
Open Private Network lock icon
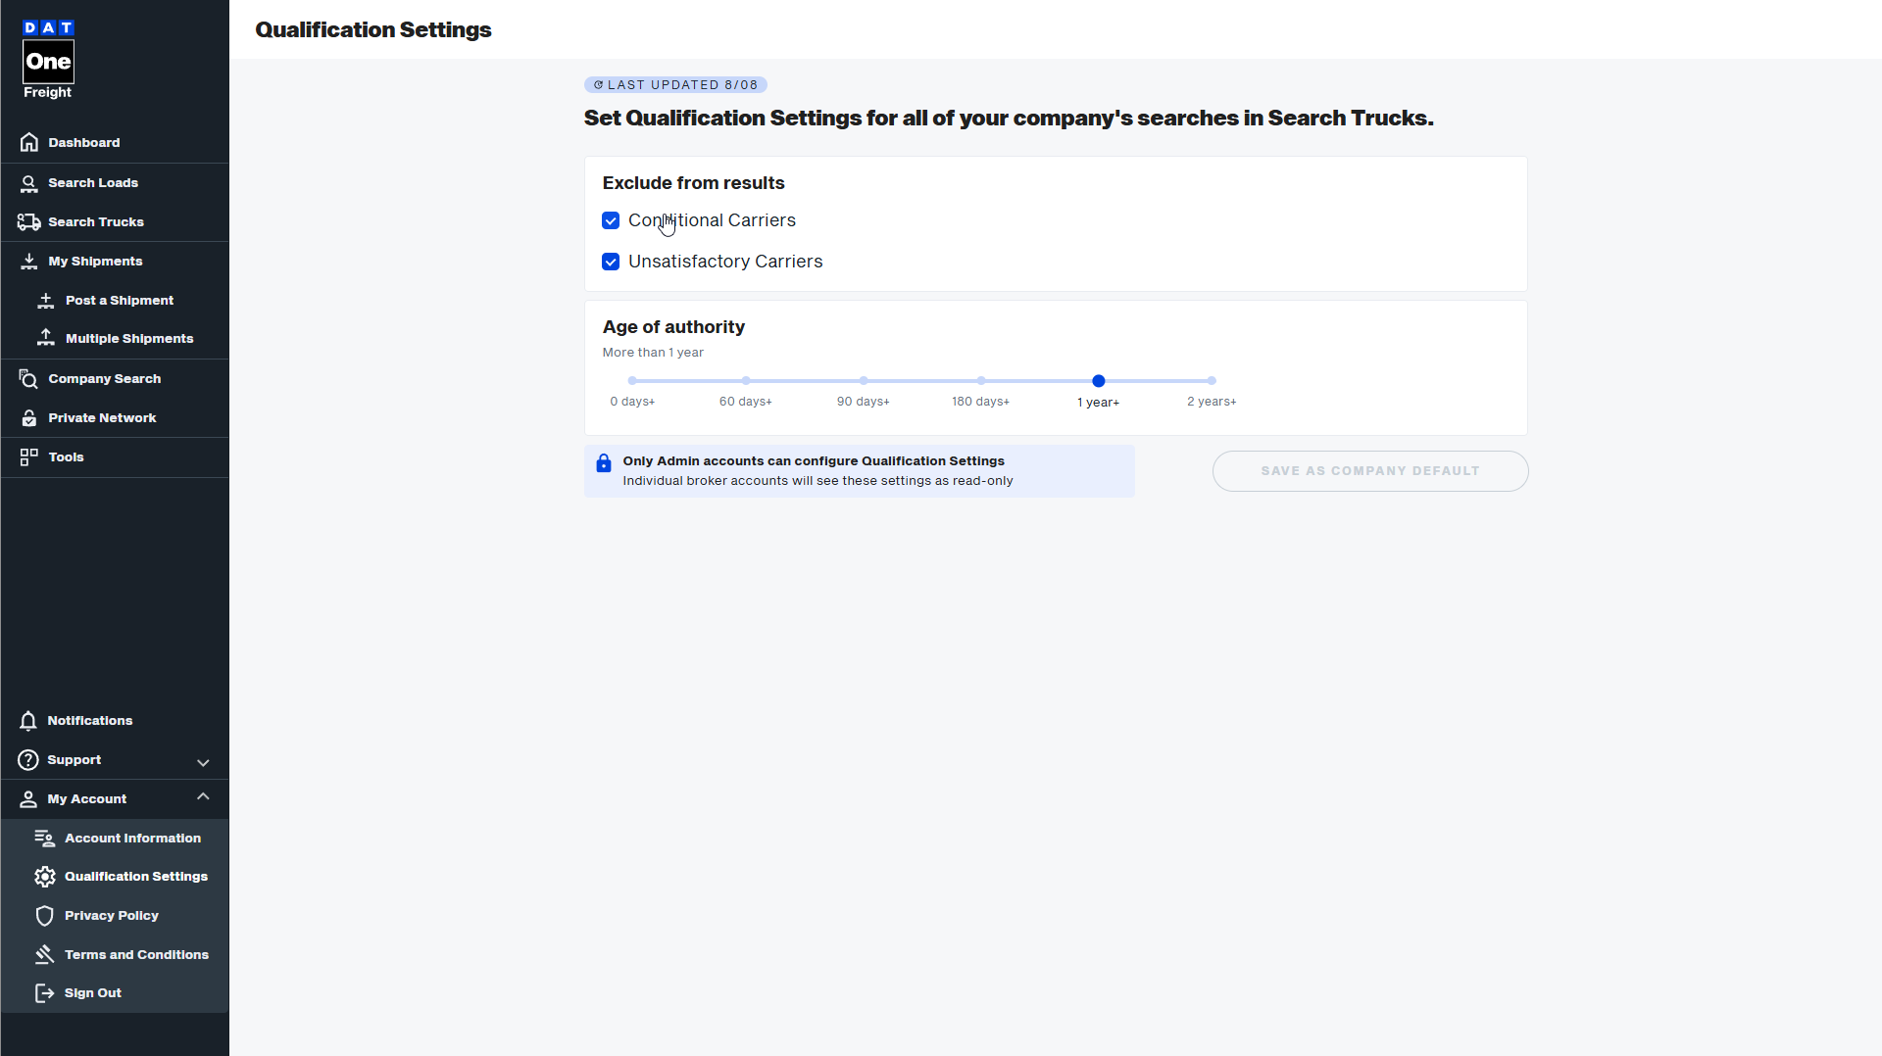(29, 418)
